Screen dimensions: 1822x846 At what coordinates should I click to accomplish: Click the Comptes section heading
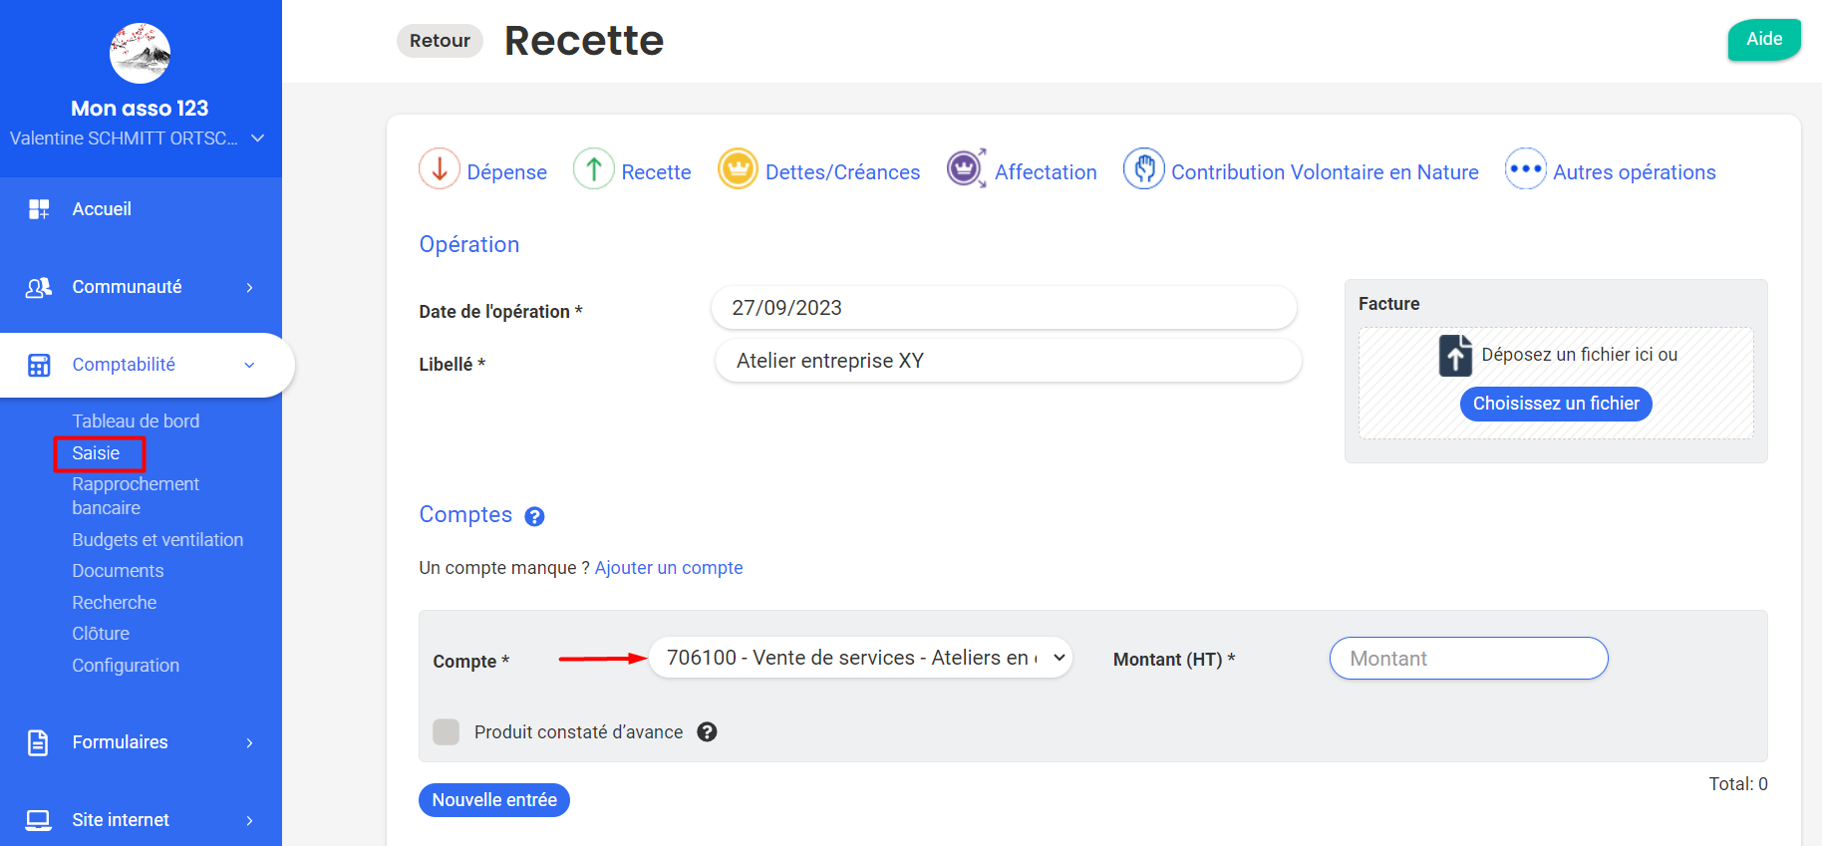(x=465, y=515)
